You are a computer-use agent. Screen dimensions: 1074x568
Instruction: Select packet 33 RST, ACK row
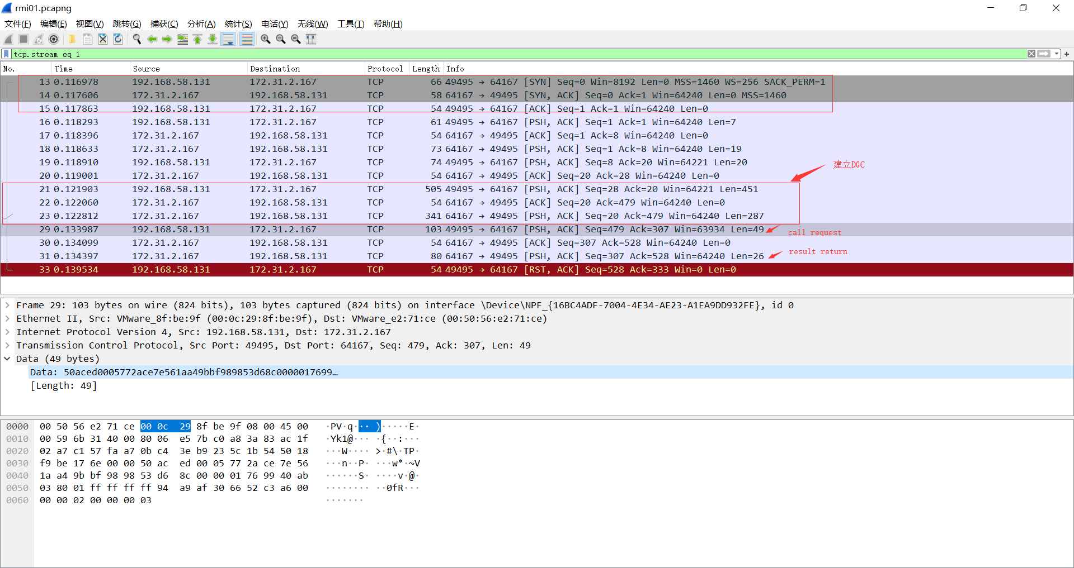click(x=537, y=270)
